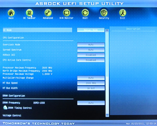The width and height of the screenshot is (157, 126).
Task: Switch to Security tab label
Action: (x=104, y=18)
